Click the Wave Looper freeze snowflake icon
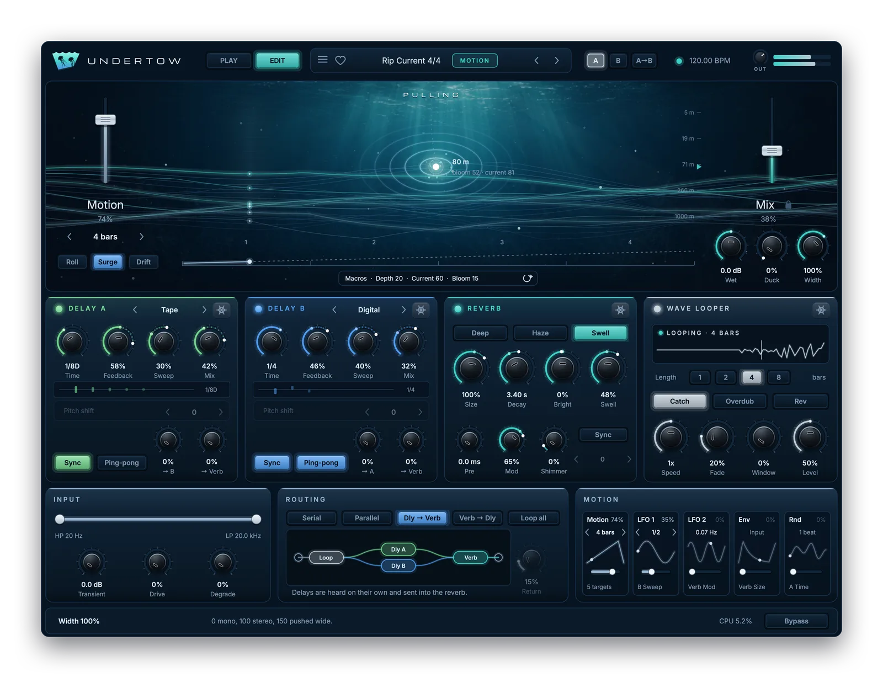The height and width of the screenshot is (678, 883). tap(821, 309)
